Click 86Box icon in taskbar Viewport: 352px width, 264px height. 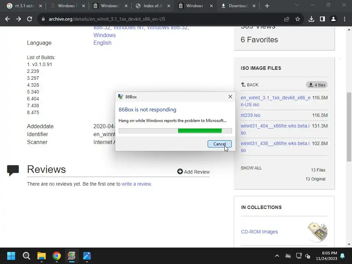(71, 256)
